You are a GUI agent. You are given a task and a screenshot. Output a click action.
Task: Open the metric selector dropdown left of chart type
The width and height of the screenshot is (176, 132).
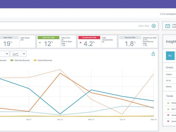[7, 54]
